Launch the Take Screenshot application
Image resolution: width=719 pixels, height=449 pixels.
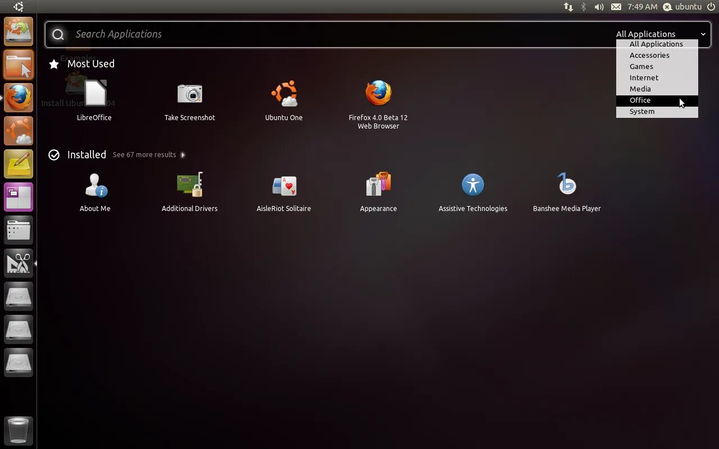[x=190, y=101]
